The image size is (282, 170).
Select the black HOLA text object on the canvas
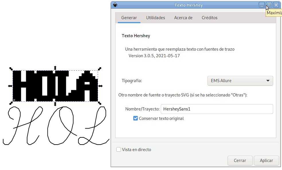click(x=55, y=86)
